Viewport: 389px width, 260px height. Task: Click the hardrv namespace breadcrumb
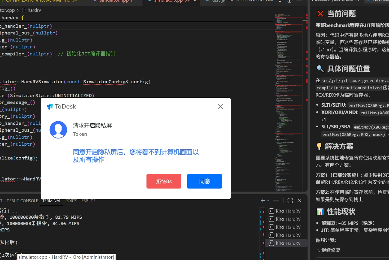tap(31, 10)
